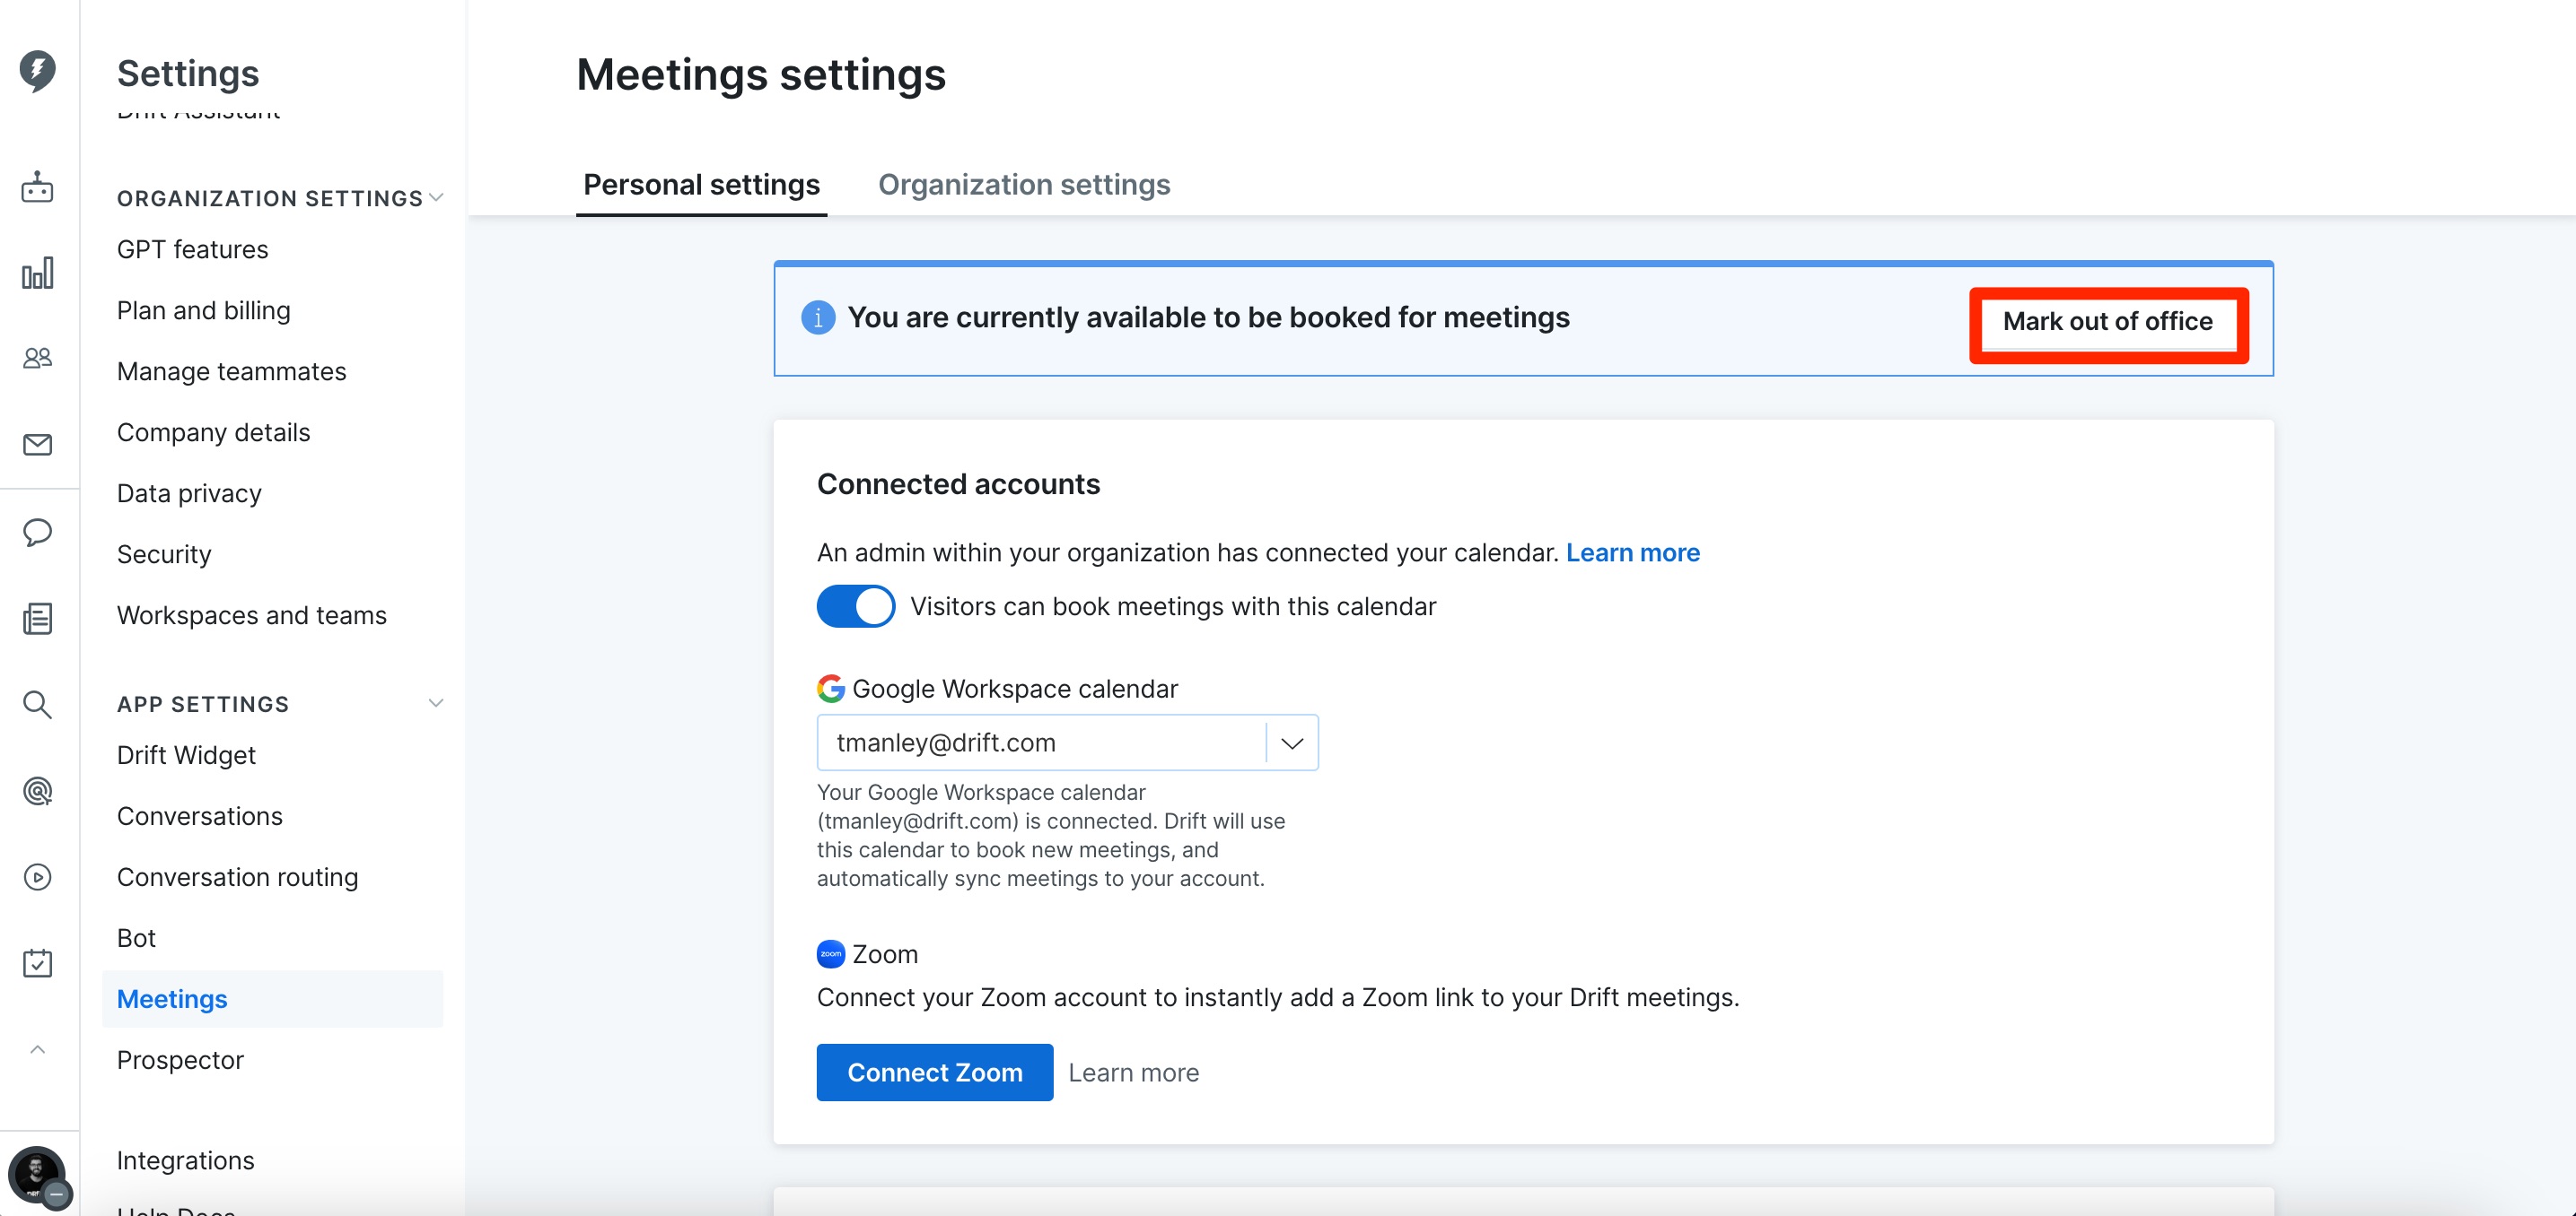This screenshot has width=2576, height=1216.
Task: Open the document list icon in rail
Action: (x=38, y=619)
